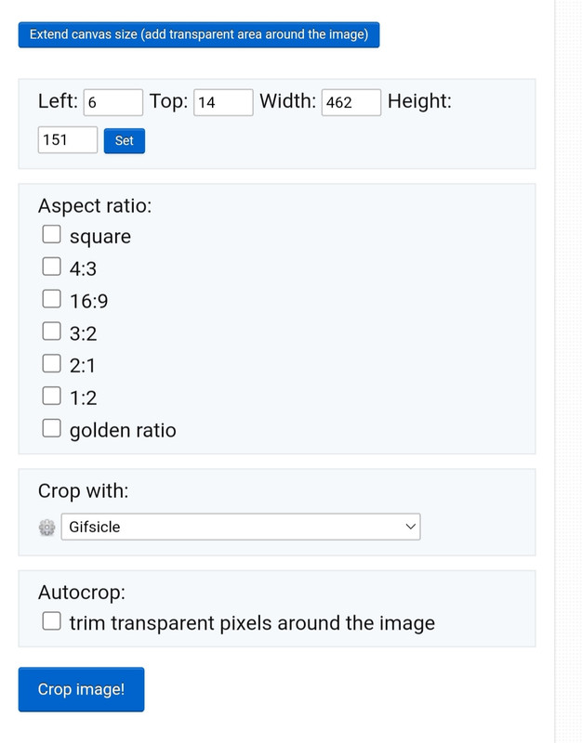Viewport: 582px width, 743px height.
Task: Enable the 4:3 aspect ratio
Action: click(52, 267)
